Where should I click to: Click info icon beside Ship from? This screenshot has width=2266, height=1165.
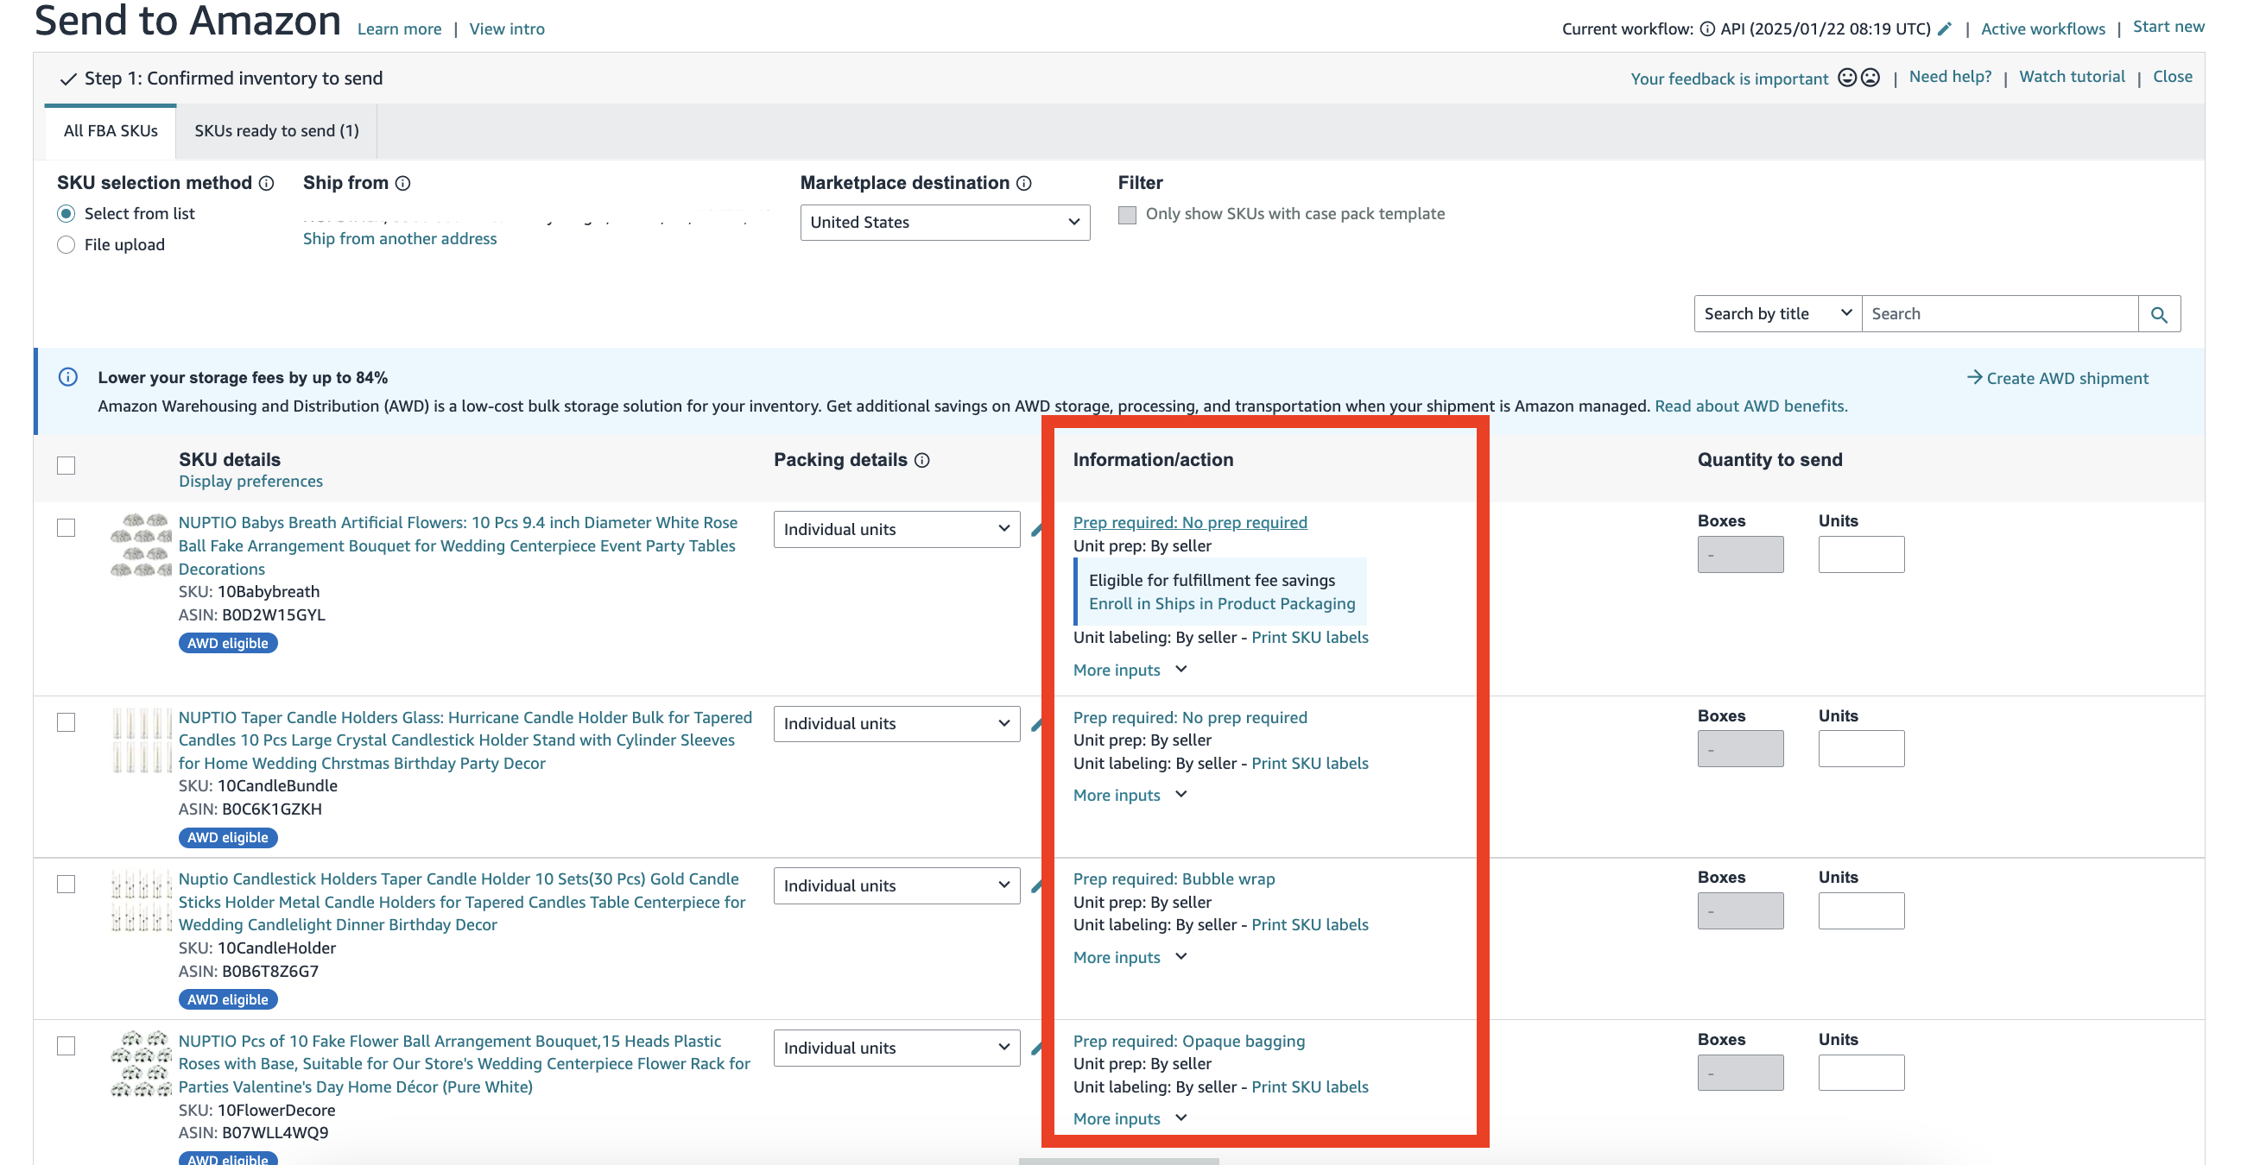(403, 183)
